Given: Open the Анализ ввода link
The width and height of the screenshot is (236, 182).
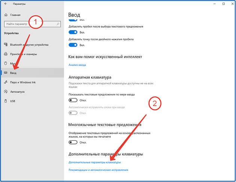Looking at the screenshot, I should pyautogui.click(x=77, y=65).
